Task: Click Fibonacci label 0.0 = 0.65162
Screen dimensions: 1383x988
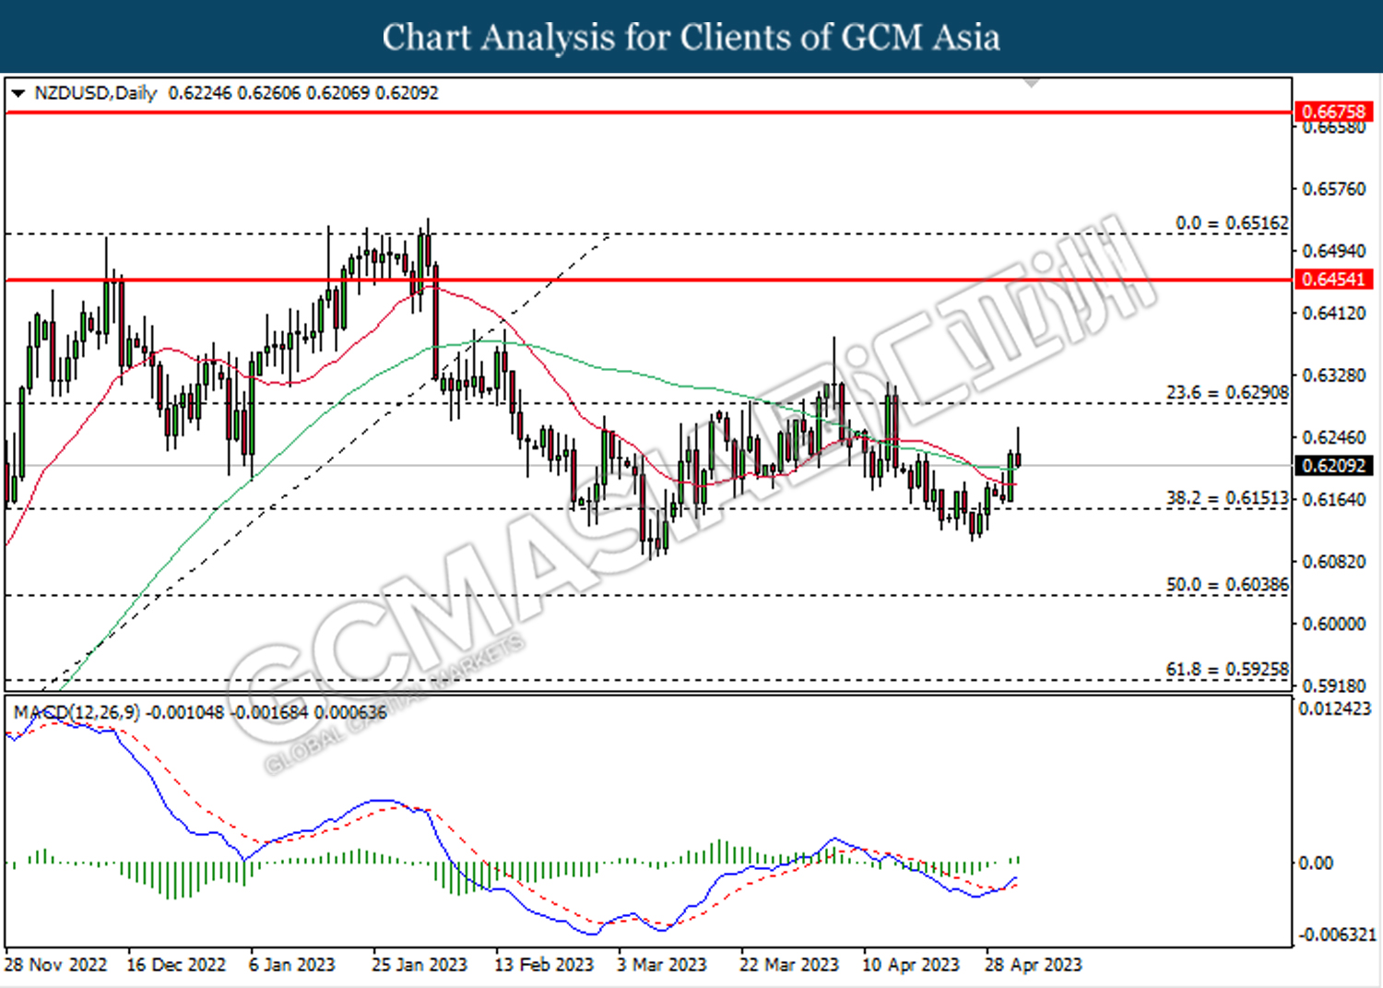Action: point(1232,223)
